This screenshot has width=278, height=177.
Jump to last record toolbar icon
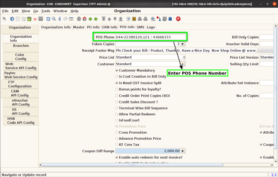[121, 19]
